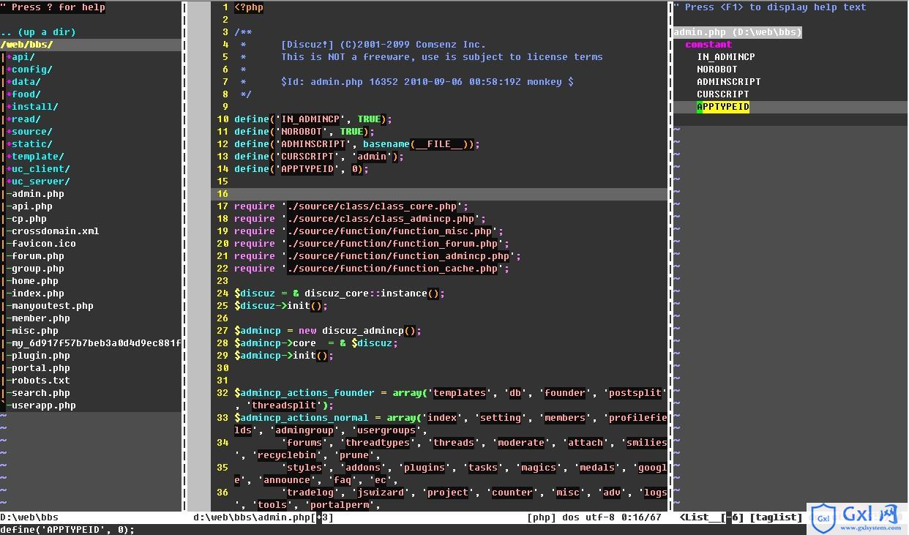This screenshot has width=909, height=535.
Task: Open home.php in the file tree
Action: point(35,281)
